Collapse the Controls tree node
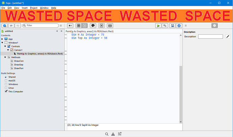This screenshot has height=137, width=233. click(5, 46)
